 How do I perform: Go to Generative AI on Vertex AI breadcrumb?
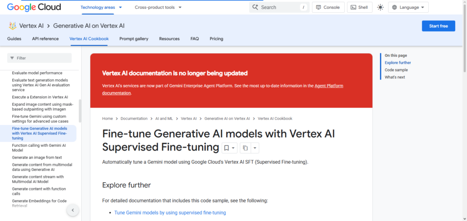pos(227,118)
